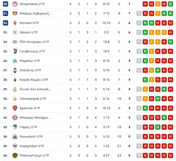Click the Bodo/Glimt U19 club crest
The width and height of the screenshot is (176, 161).
click(x=15, y=155)
